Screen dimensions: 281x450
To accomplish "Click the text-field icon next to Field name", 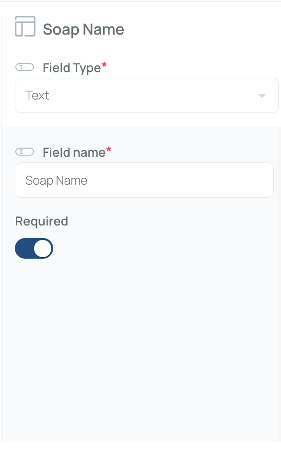I will click(x=24, y=152).
